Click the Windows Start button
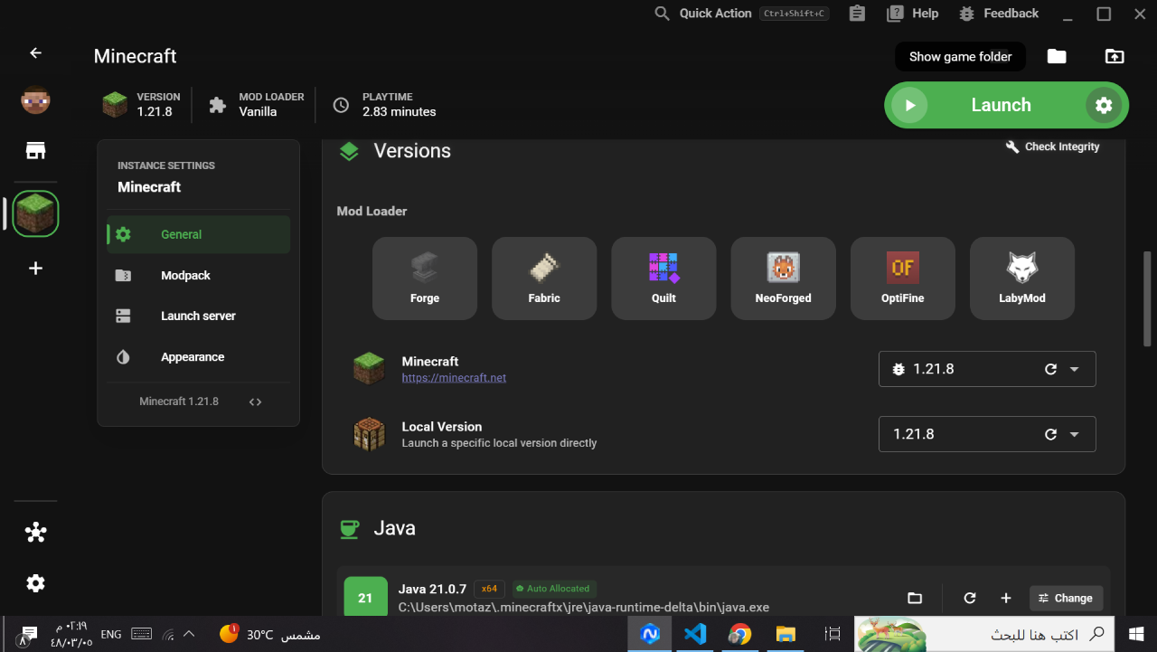Viewport: 1157px width, 652px height. pos(1135,634)
